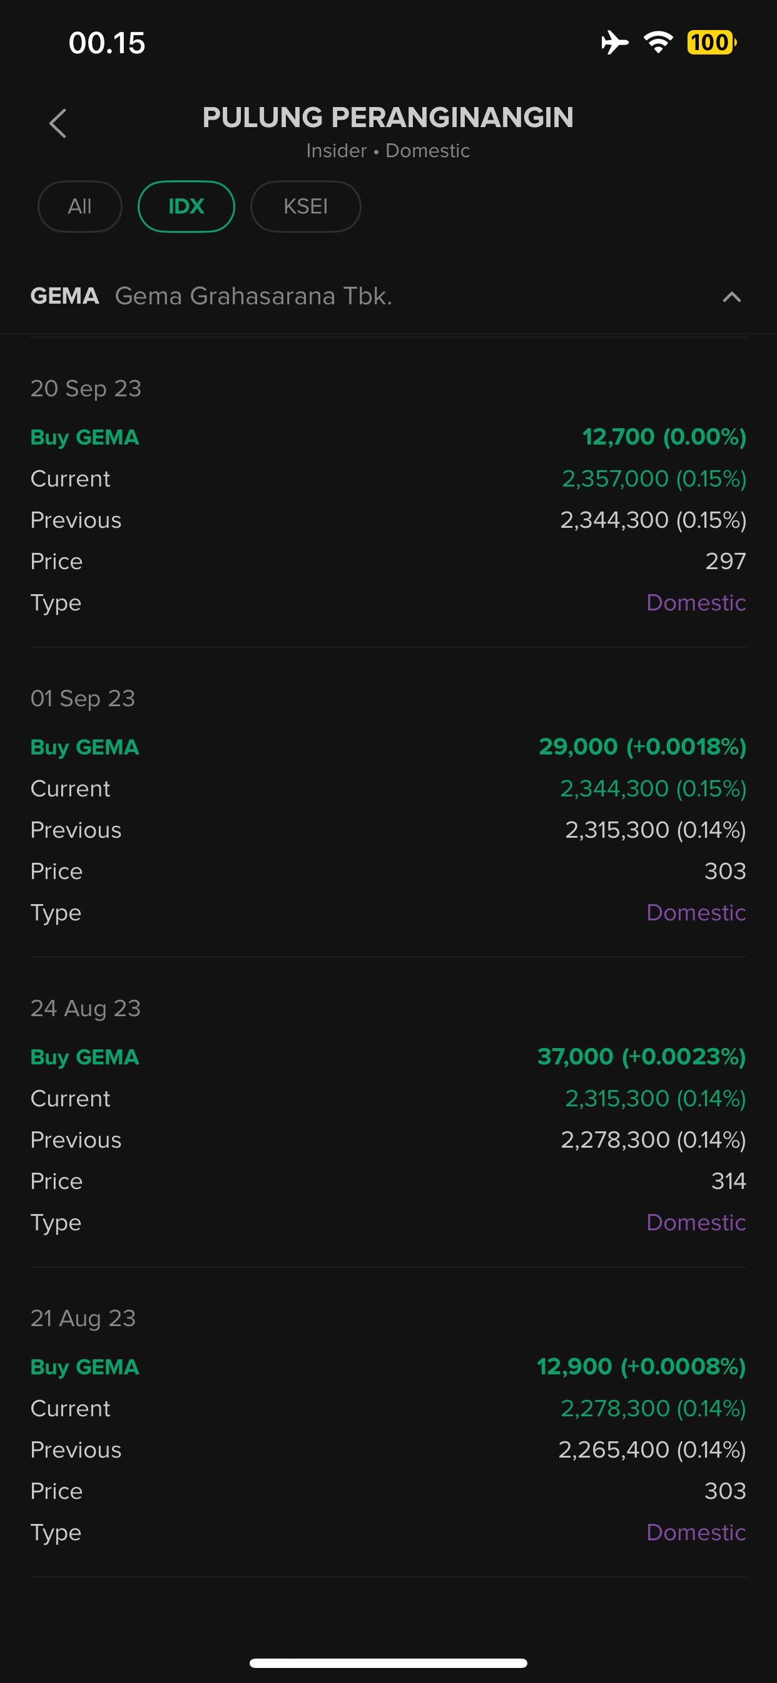Tap the Gema Grahasarana Tbk. company name
The image size is (777, 1683).
[x=253, y=296]
